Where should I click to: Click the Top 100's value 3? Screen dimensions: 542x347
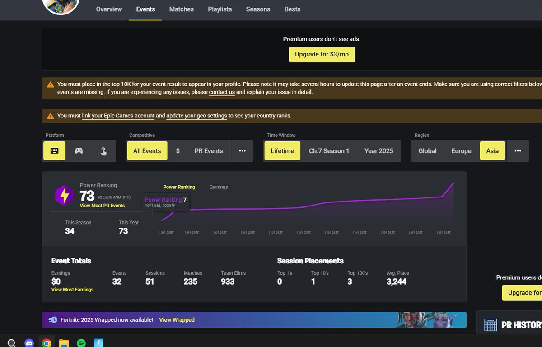click(350, 281)
